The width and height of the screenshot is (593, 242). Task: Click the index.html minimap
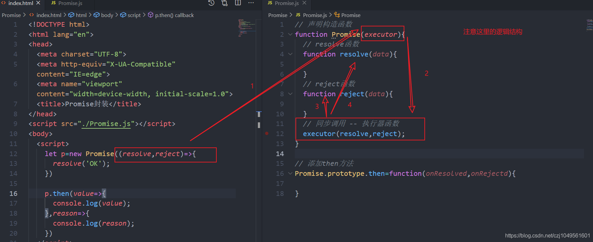pyautogui.click(x=246, y=28)
